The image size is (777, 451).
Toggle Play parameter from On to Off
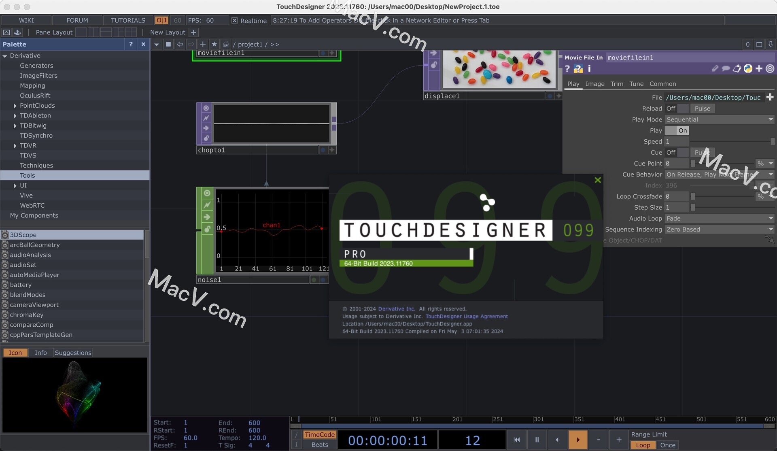682,130
